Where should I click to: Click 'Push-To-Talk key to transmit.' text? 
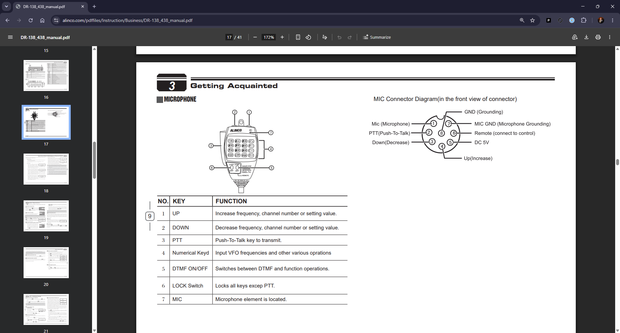pos(248,240)
